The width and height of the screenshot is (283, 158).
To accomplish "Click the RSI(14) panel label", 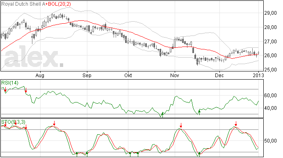I will click(10, 83).
